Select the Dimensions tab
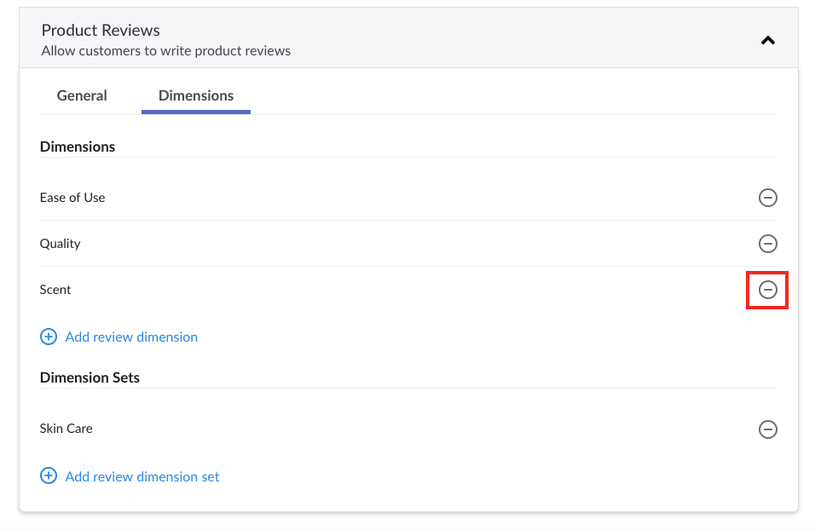The image size is (815, 530). (x=196, y=95)
